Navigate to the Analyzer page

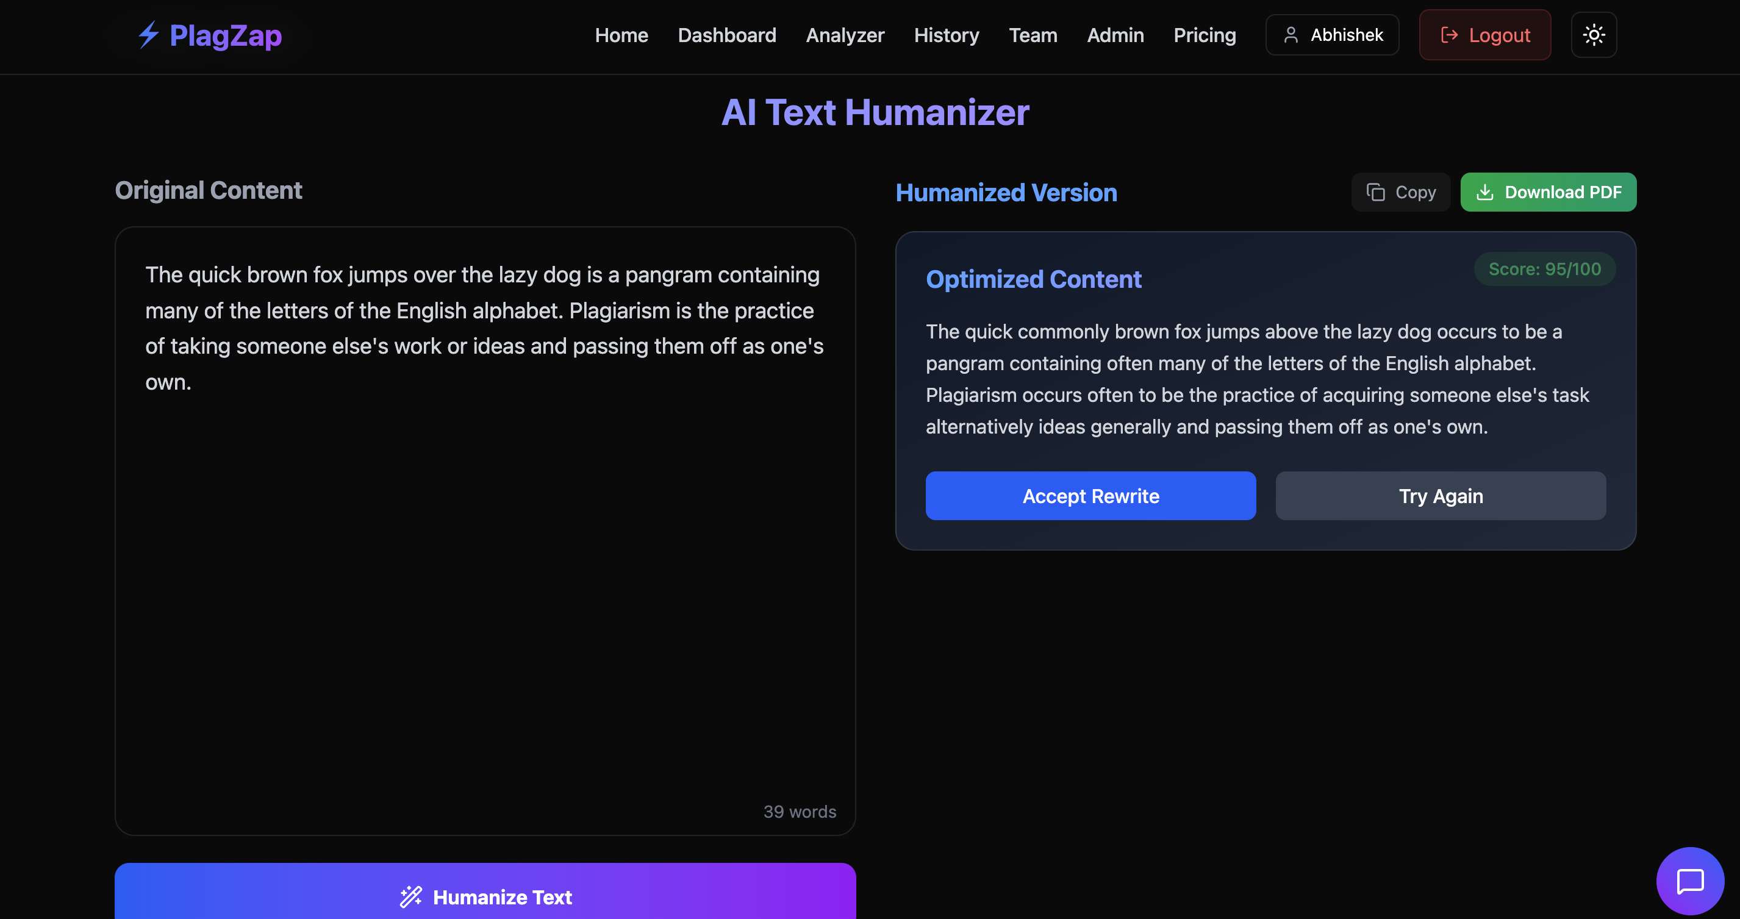(844, 35)
